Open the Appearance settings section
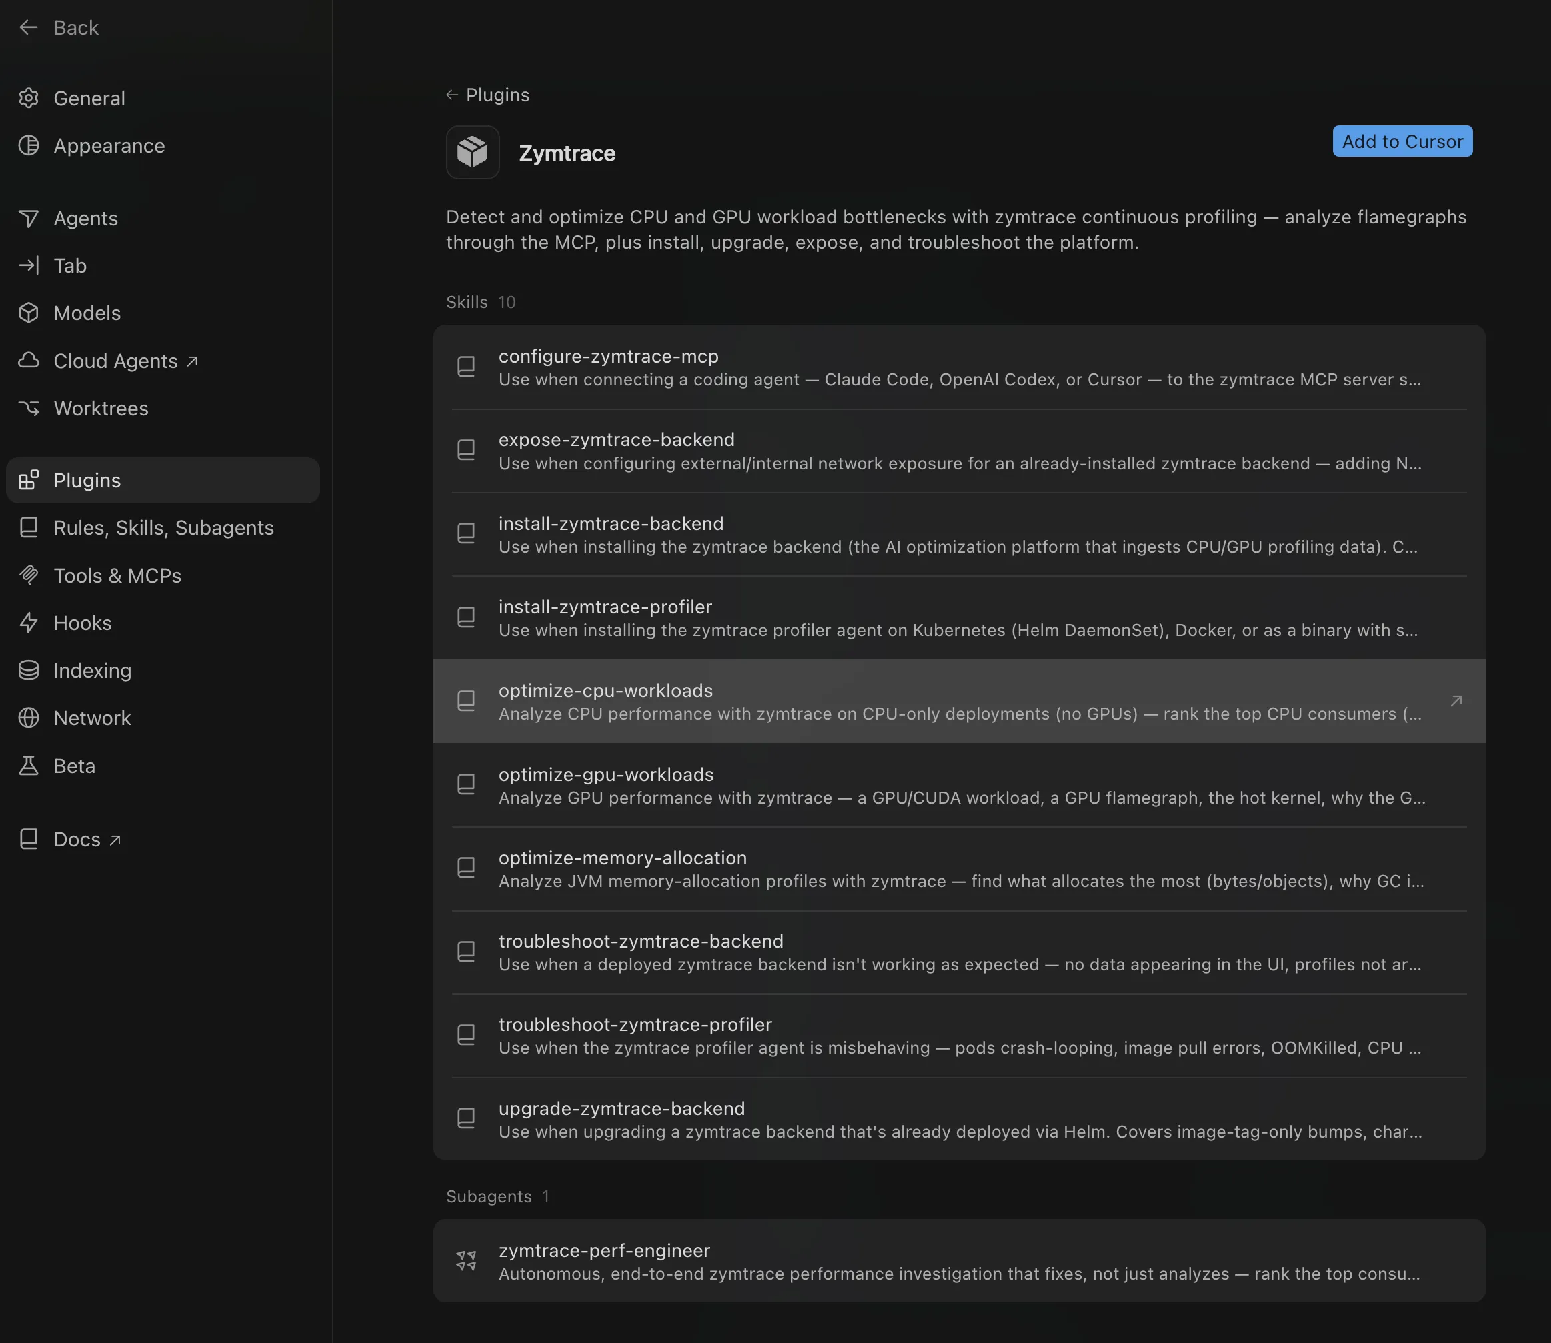The width and height of the screenshot is (1551, 1343). (163, 145)
